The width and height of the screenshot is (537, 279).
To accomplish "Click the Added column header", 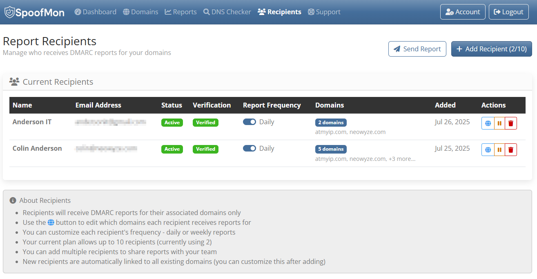I will (445, 105).
